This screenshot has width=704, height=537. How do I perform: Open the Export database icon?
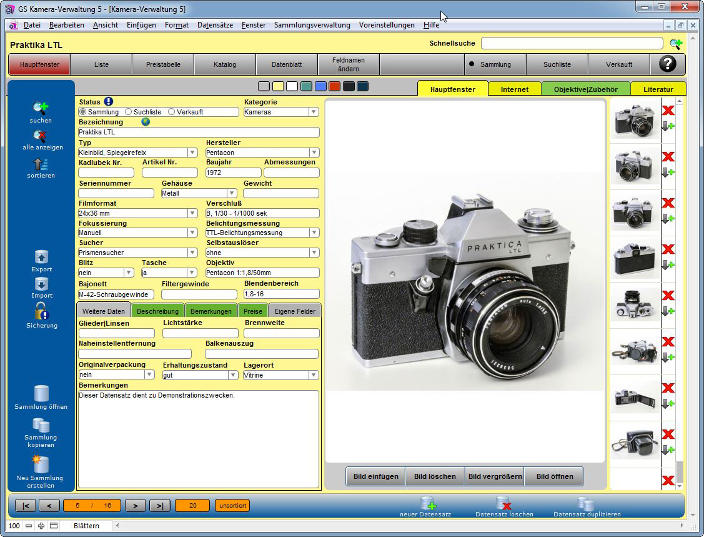coord(41,257)
